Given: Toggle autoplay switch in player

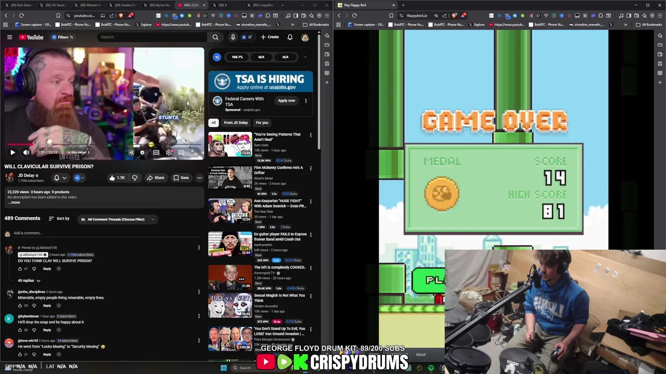Looking at the screenshot, I should pyautogui.click(x=141, y=152).
